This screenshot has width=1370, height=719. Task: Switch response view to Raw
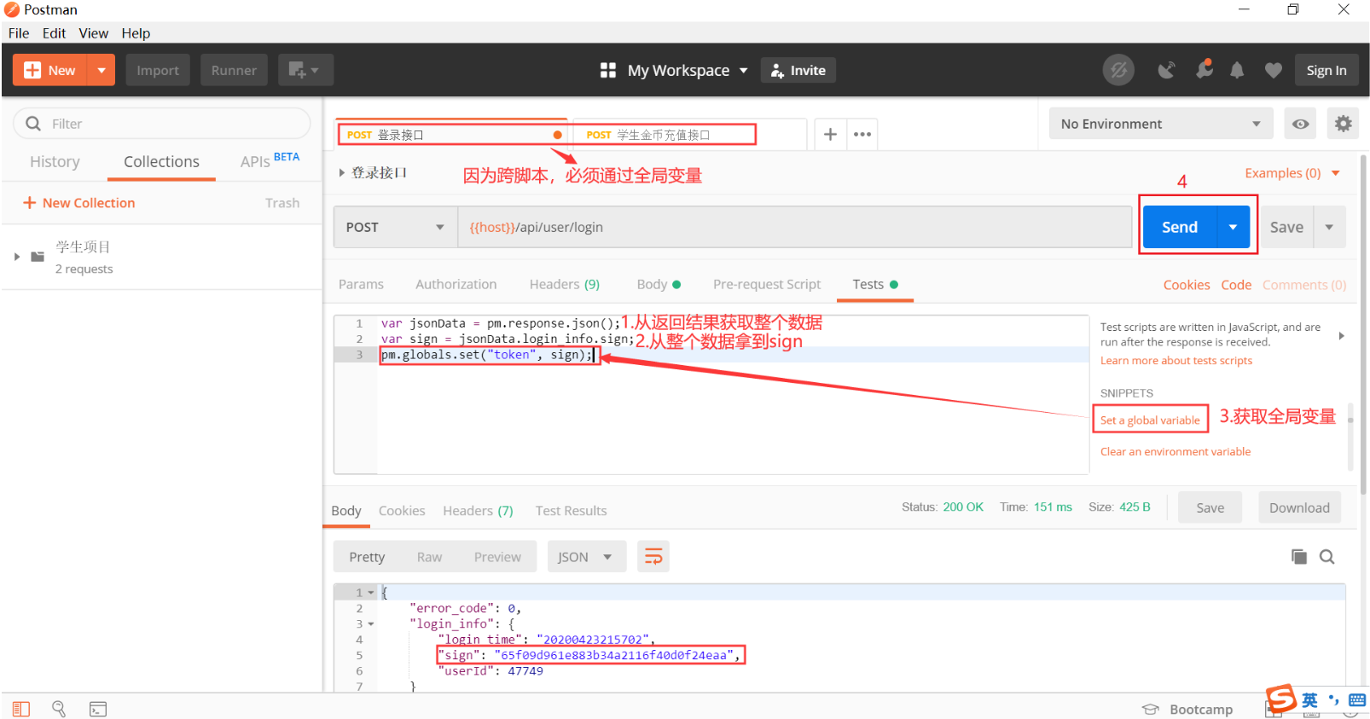(429, 557)
